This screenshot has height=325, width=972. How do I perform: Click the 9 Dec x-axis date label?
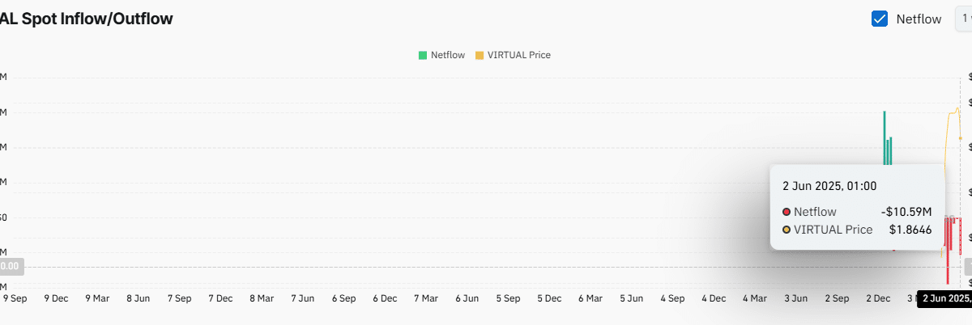56,298
